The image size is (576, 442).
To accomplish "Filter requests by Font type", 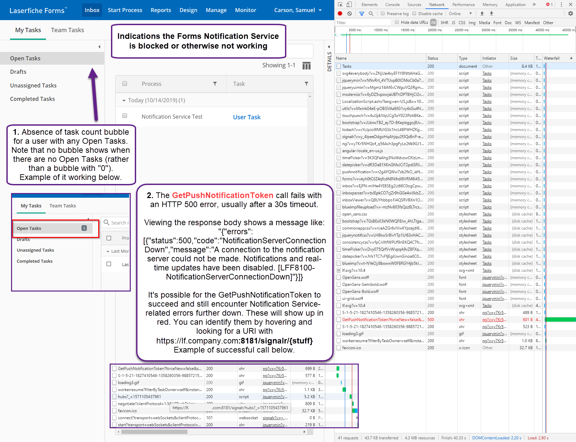I will (497, 23).
